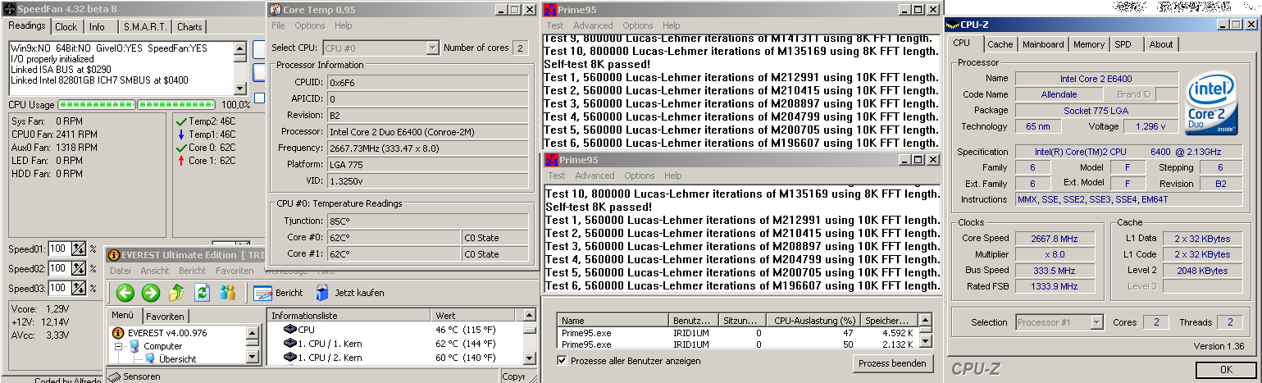This screenshot has width=1262, height=383.
Task: Select the EVEREST v4.00.976 root tree icon
Action: point(118,333)
